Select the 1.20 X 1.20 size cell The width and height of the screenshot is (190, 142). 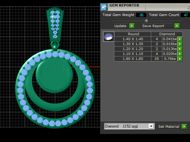133,49
